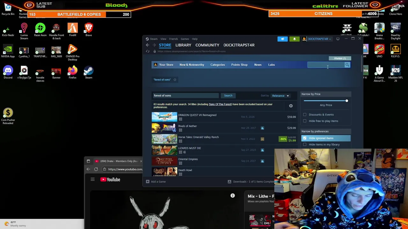
Task: Open DRAGON QUEST VII Reimagined result
Action: point(225,117)
